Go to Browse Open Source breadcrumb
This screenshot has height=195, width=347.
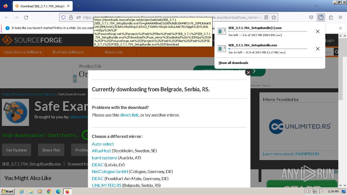[28, 94]
